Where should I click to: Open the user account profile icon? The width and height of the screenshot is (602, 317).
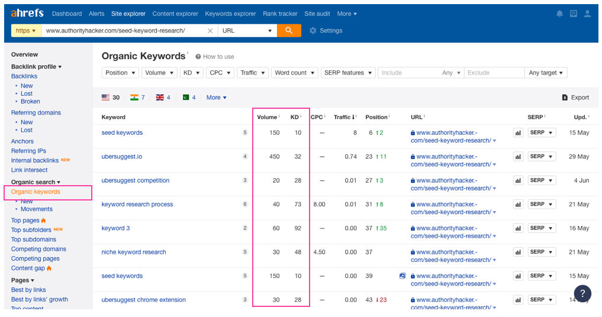click(587, 14)
